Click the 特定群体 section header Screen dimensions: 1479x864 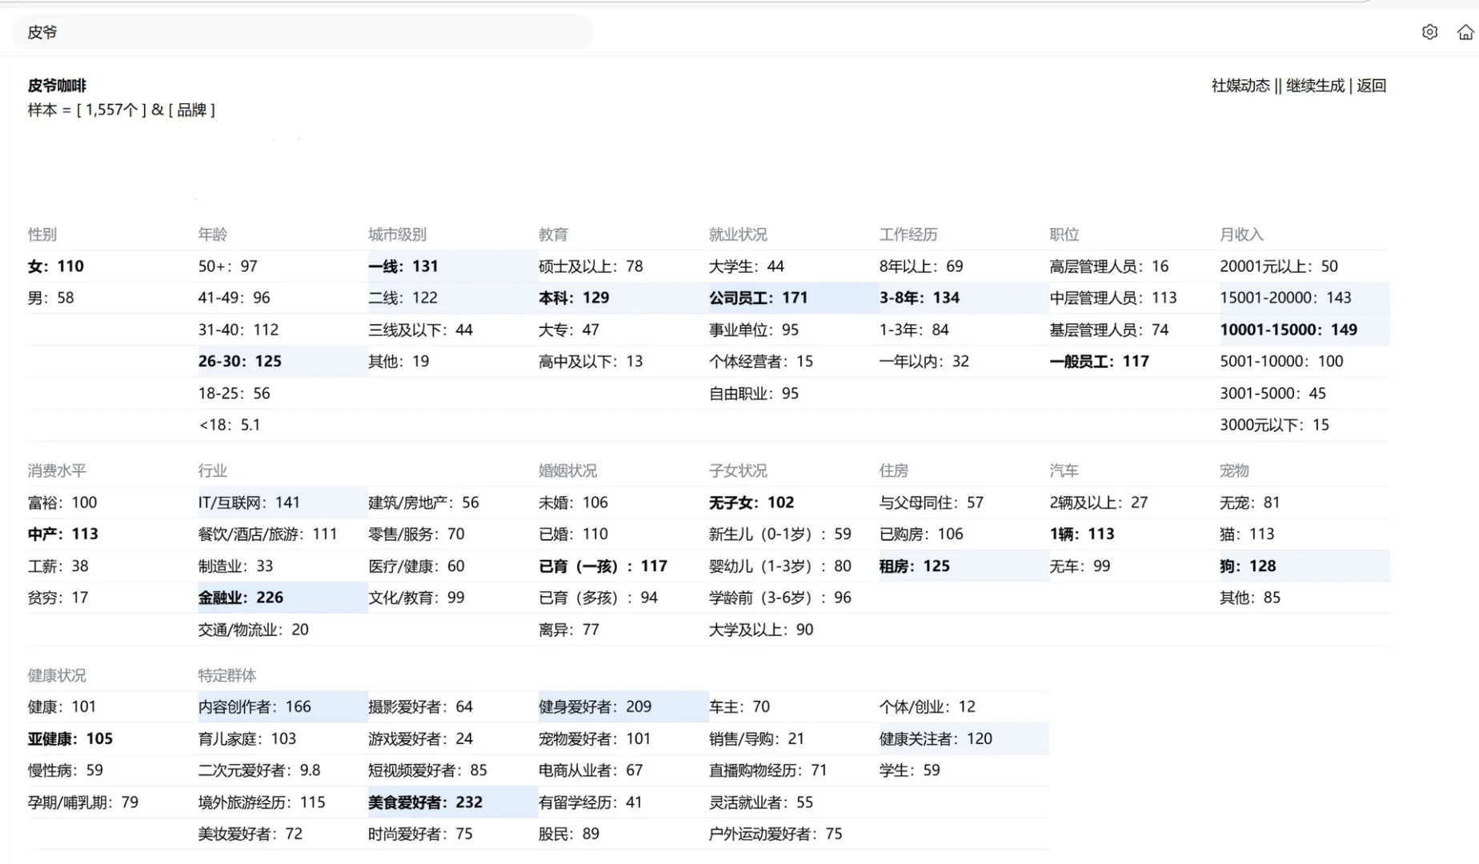click(x=227, y=676)
